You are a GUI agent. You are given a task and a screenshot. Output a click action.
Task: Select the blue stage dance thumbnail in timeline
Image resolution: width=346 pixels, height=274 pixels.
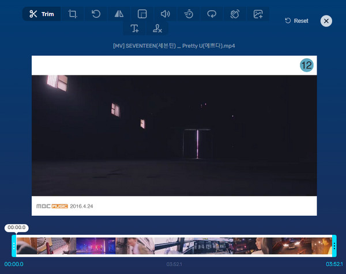[x=96, y=246]
